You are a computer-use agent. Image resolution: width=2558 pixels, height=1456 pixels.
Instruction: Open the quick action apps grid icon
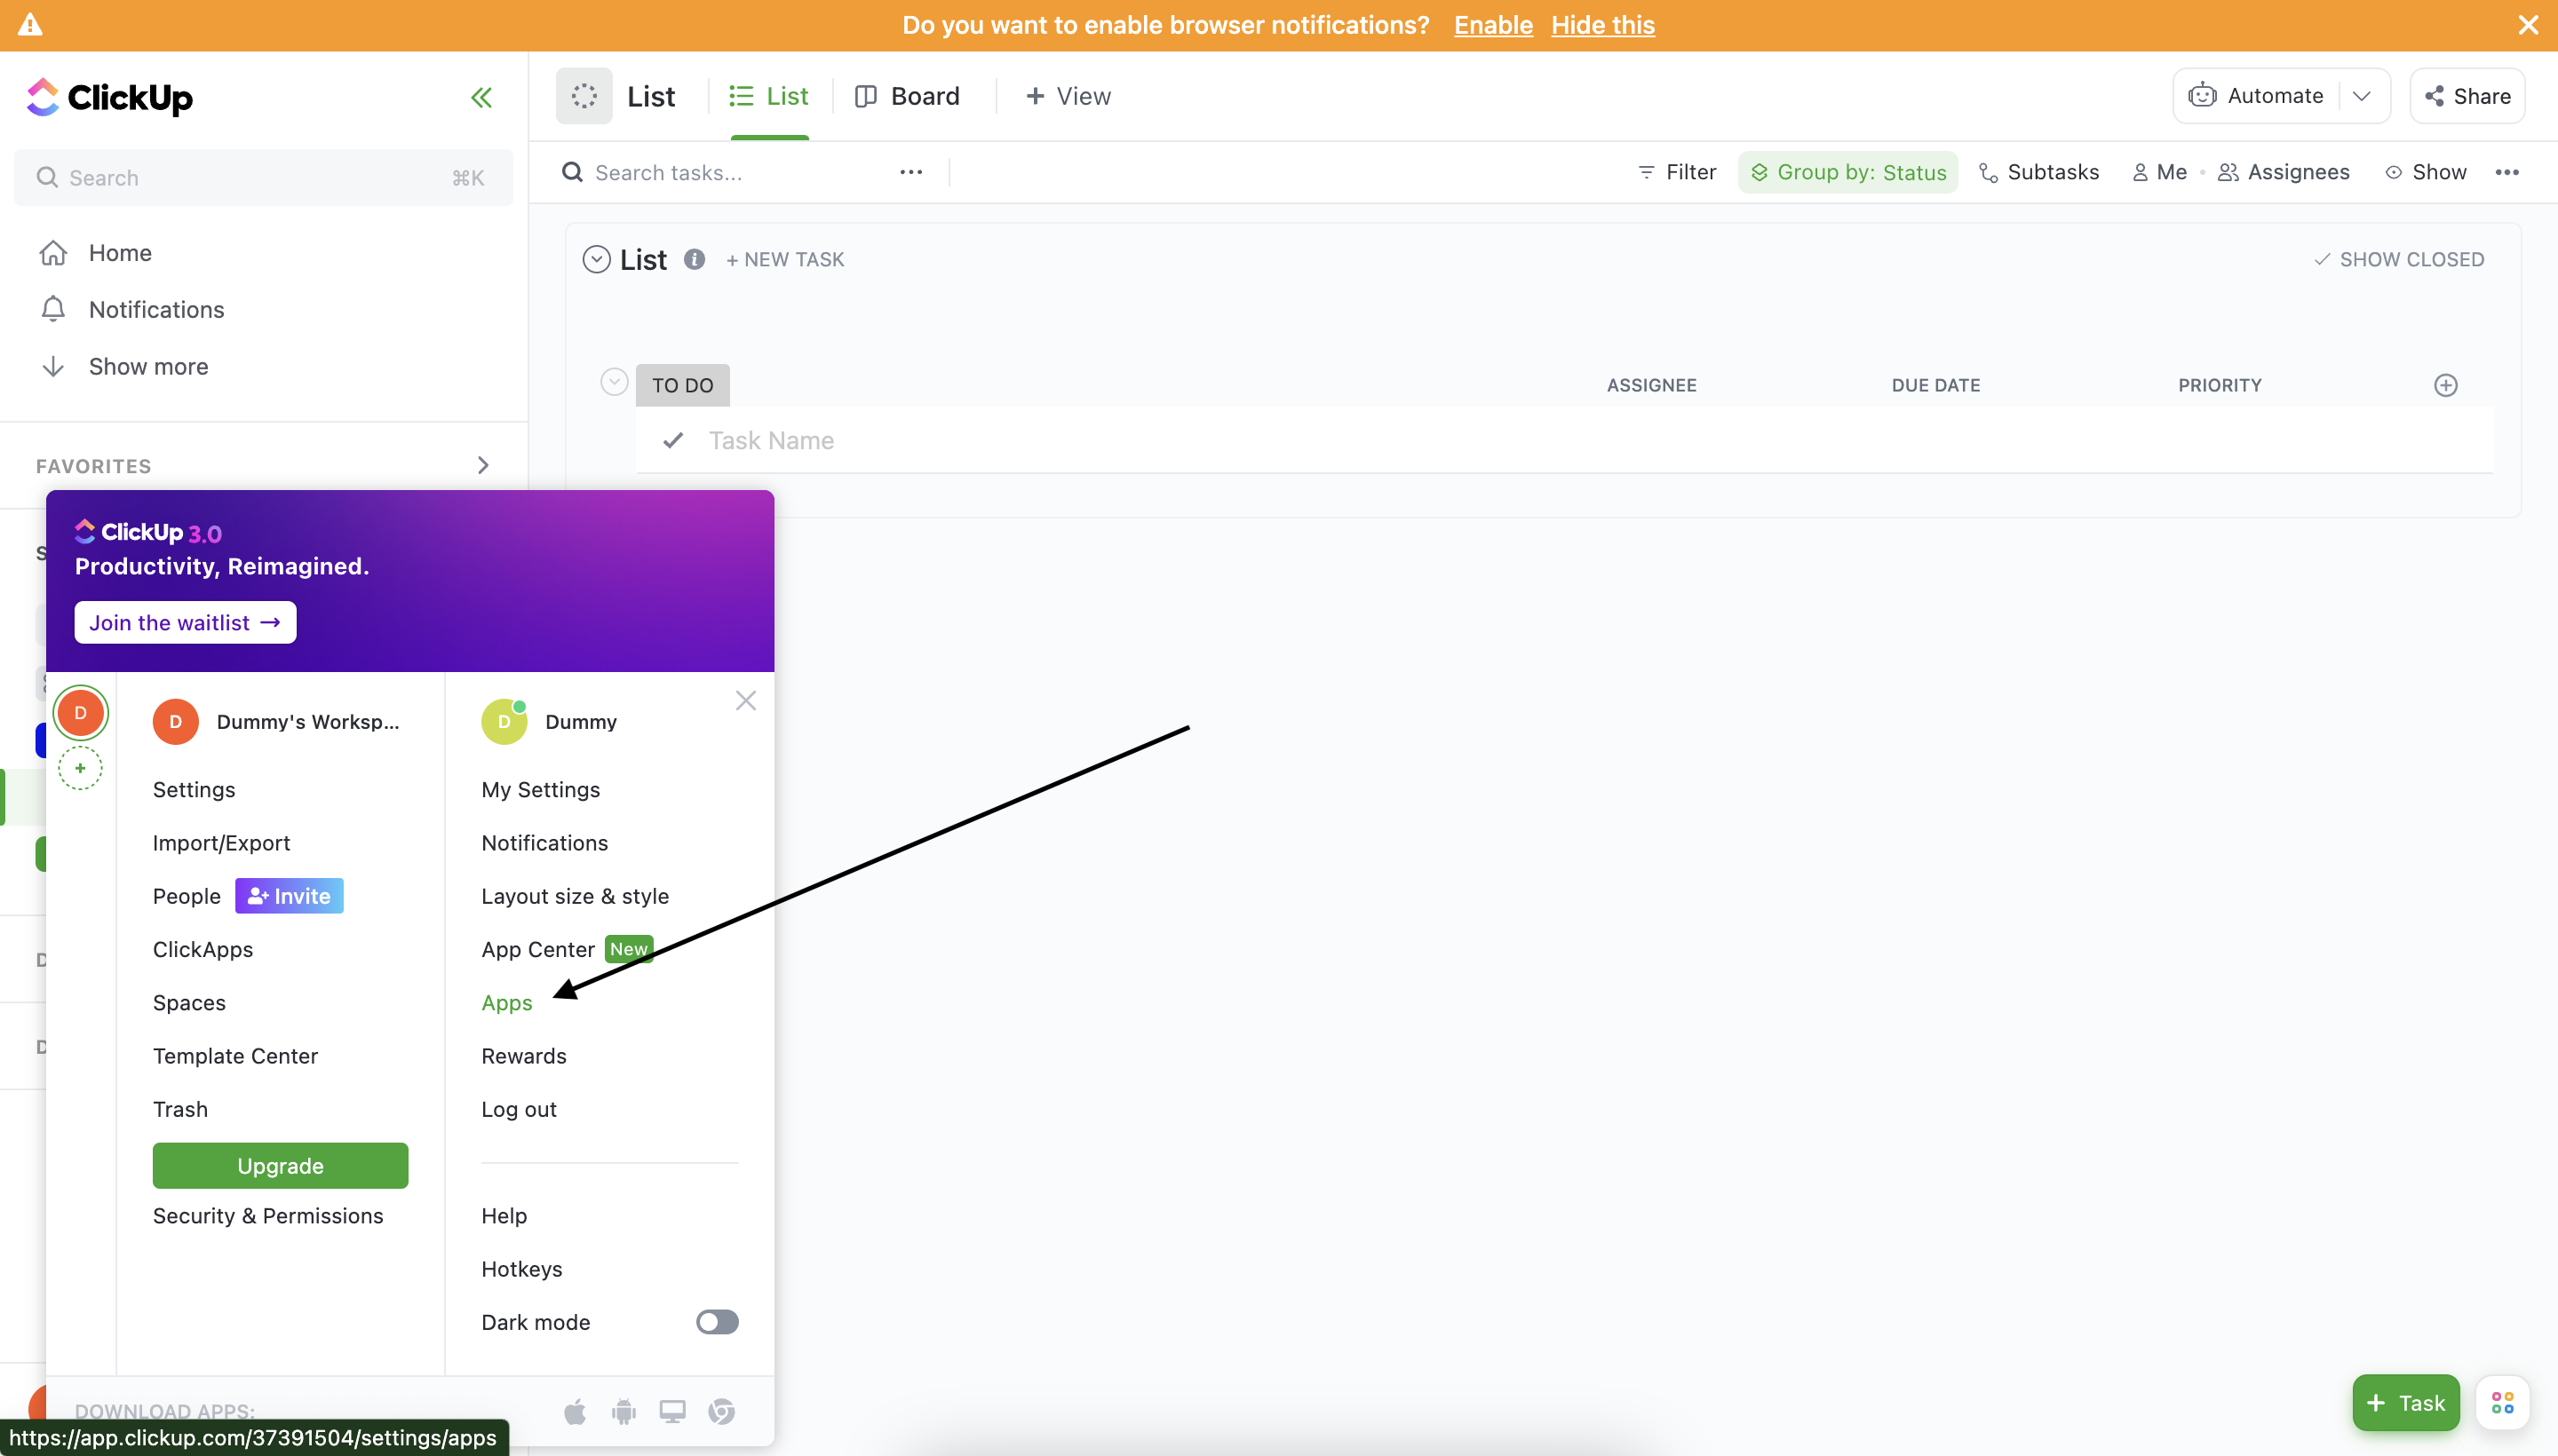[x=2502, y=1403]
